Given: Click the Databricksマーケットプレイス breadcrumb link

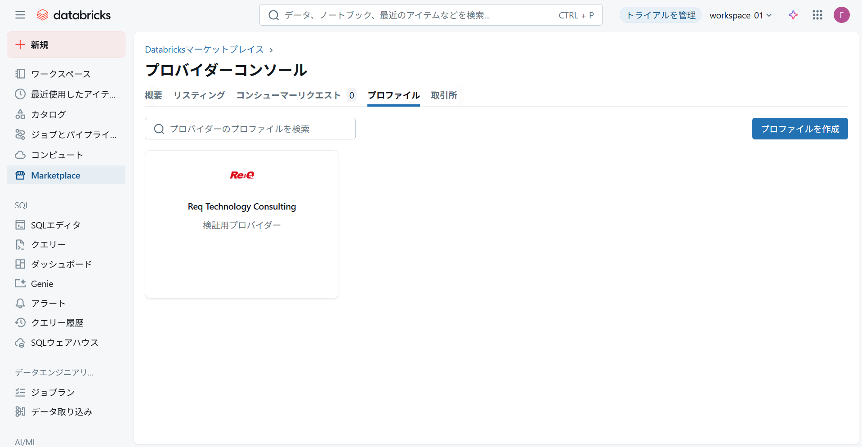Looking at the screenshot, I should click(204, 49).
